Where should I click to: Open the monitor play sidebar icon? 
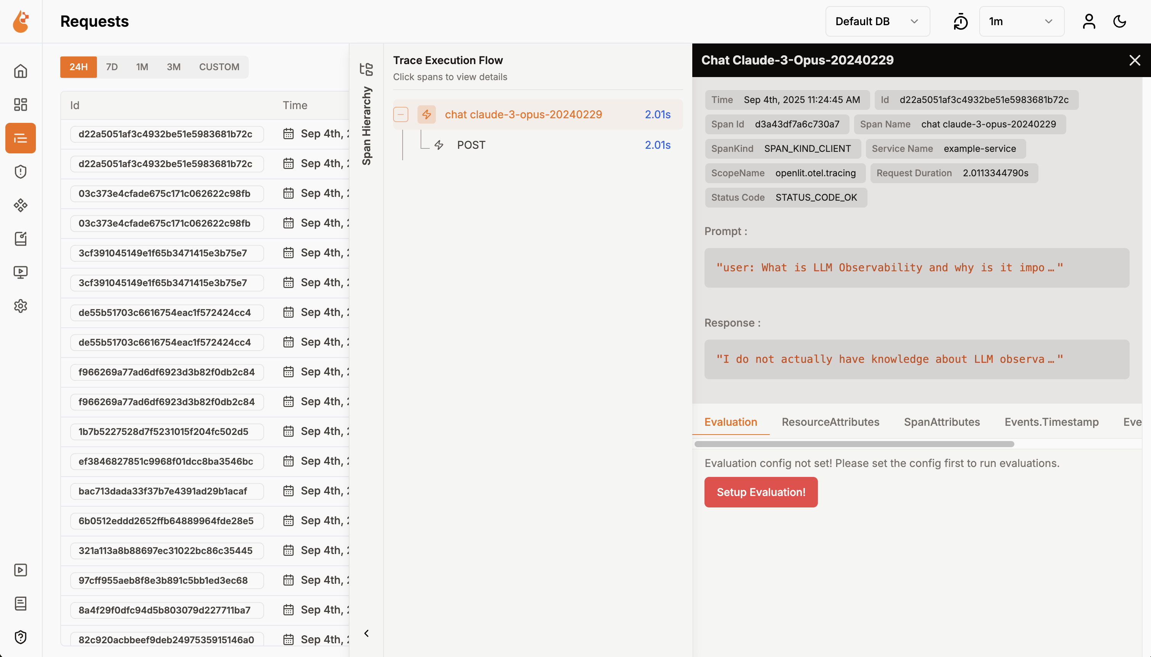tap(21, 272)
